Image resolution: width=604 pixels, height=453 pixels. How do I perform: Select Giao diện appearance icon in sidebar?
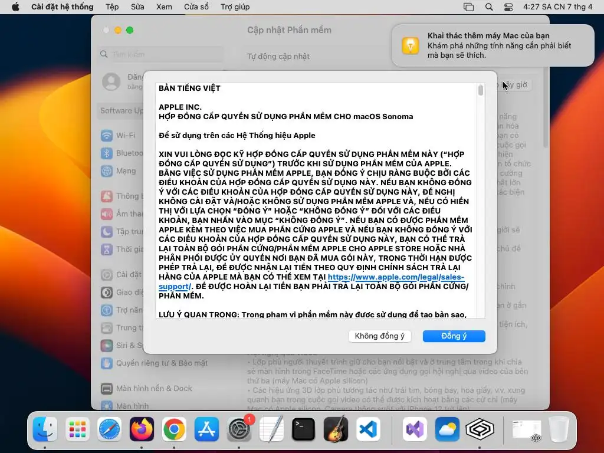[107, 293]
